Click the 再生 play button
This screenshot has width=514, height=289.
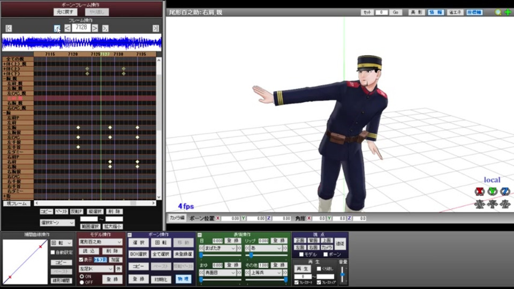(302, 269)
